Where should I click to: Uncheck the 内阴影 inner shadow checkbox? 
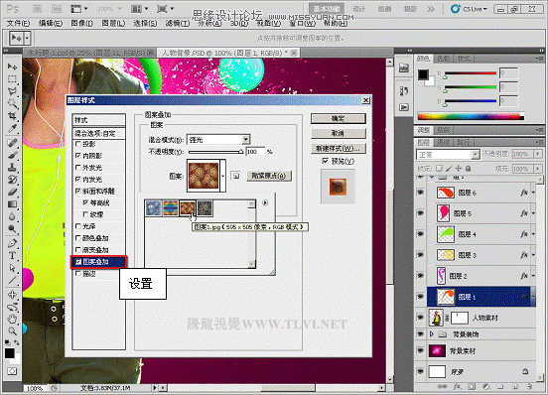(x=78, y=156)
